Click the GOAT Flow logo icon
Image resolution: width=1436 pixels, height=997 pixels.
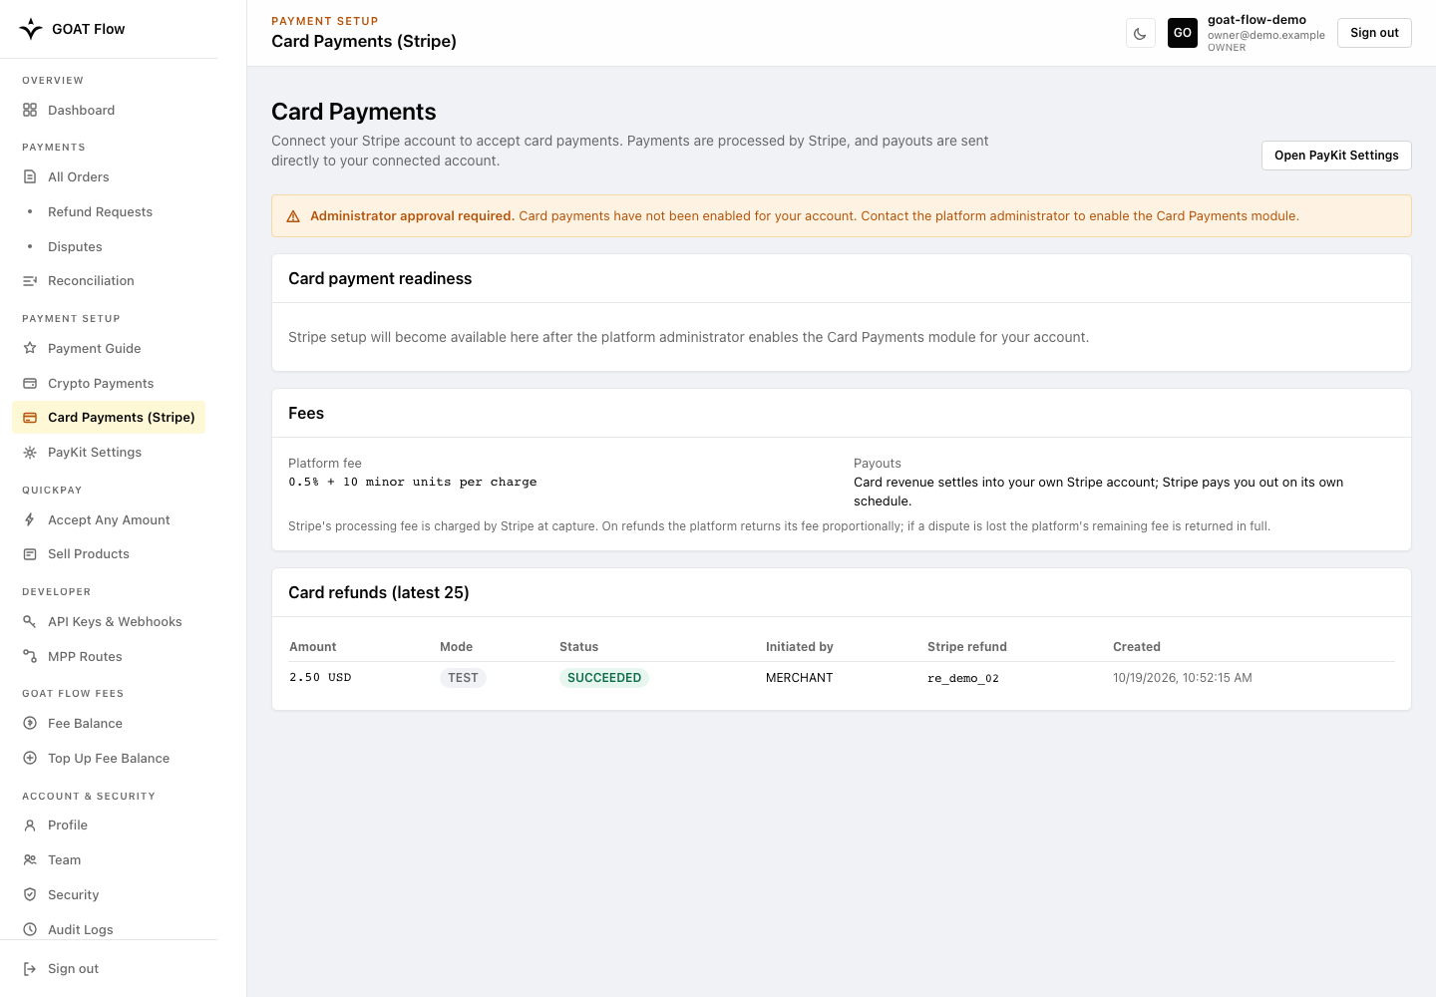[x=31, y=29]
